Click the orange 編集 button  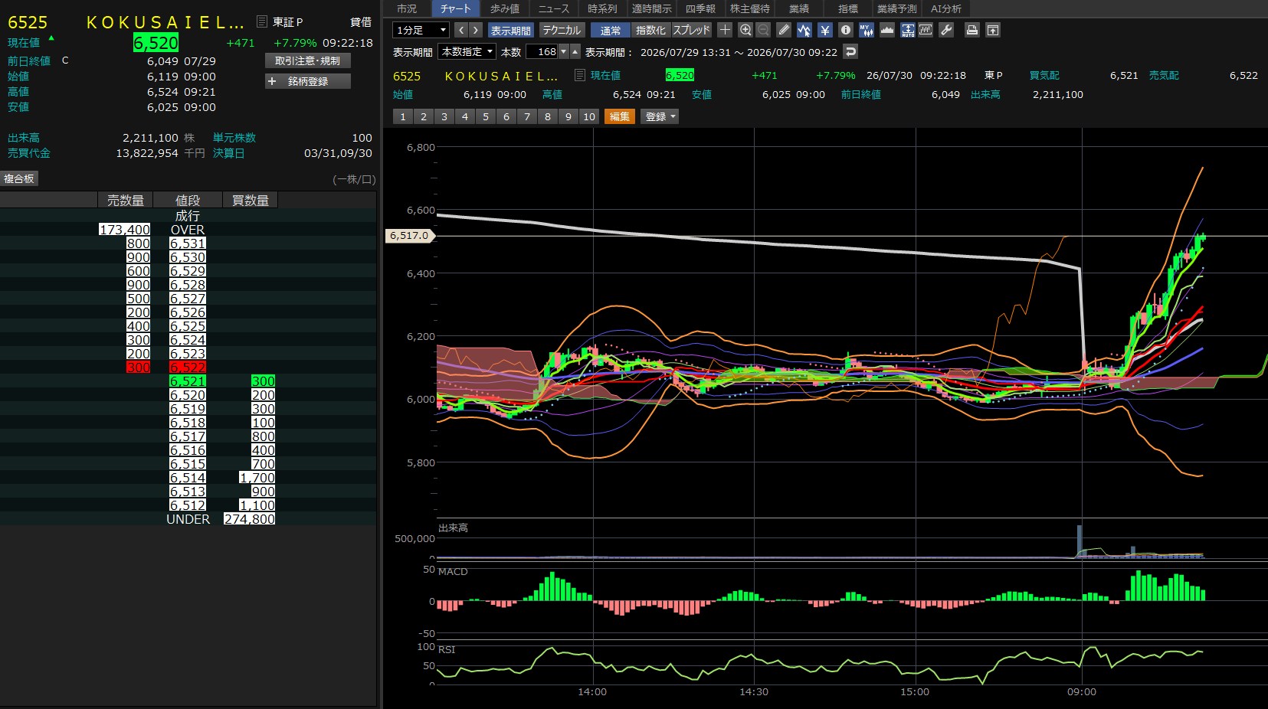(x=619, y=116)
